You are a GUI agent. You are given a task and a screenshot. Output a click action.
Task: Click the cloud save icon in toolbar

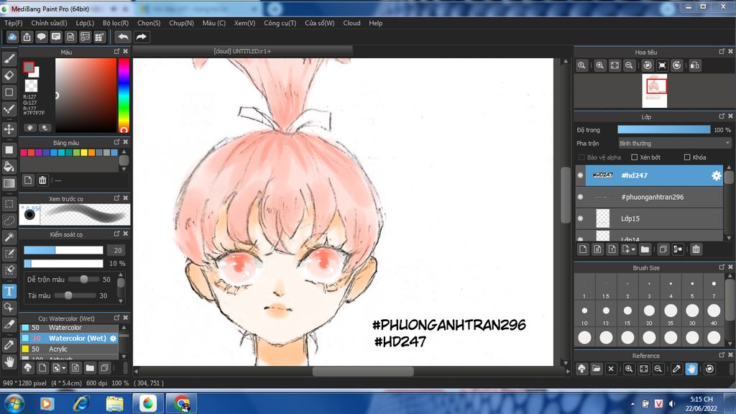[x=12, y=37]
